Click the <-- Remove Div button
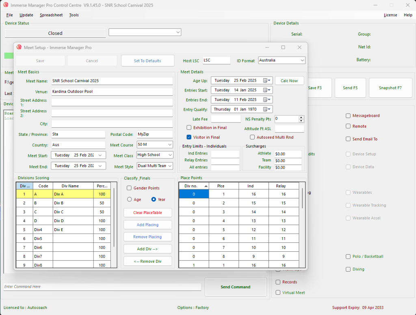 147,261
